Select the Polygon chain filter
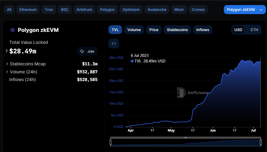This screenshot has height=152, width=267. click(x=107, y=10)
